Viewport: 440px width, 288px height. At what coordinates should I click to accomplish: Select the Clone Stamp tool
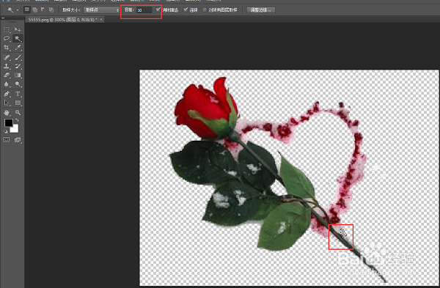[7, 67]
